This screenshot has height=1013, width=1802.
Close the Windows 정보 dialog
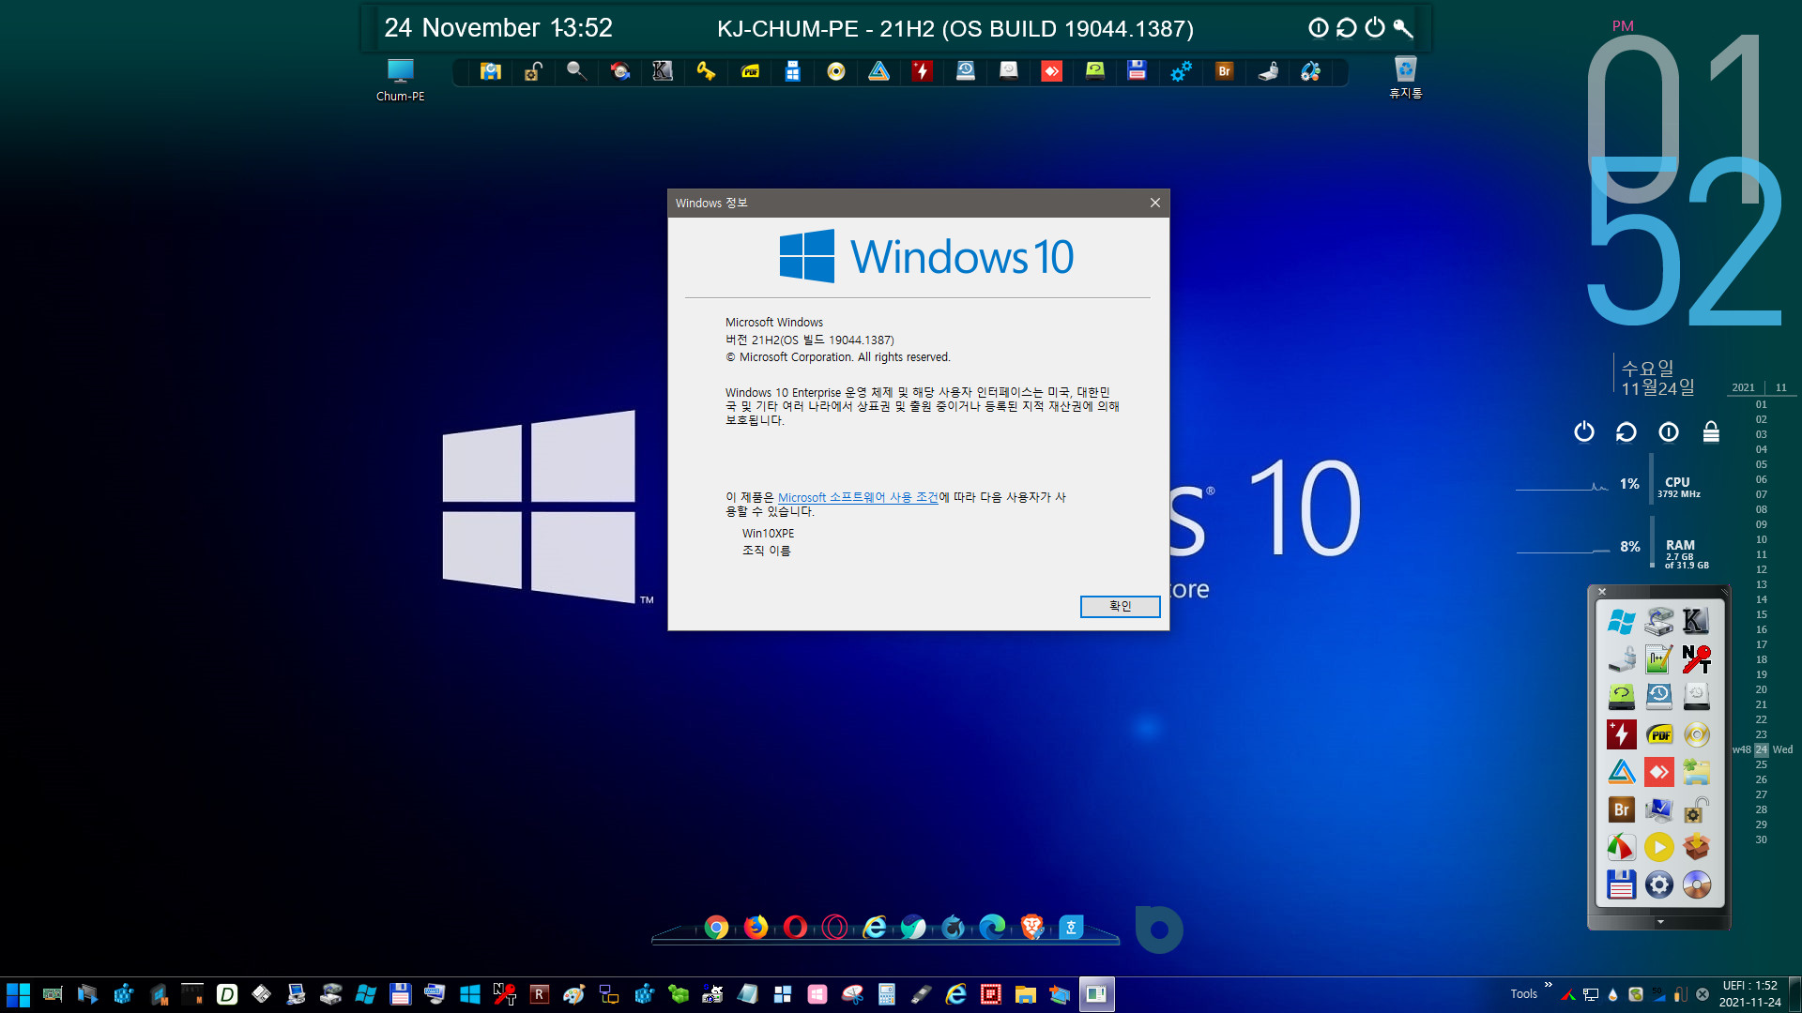coord(1155,203)
